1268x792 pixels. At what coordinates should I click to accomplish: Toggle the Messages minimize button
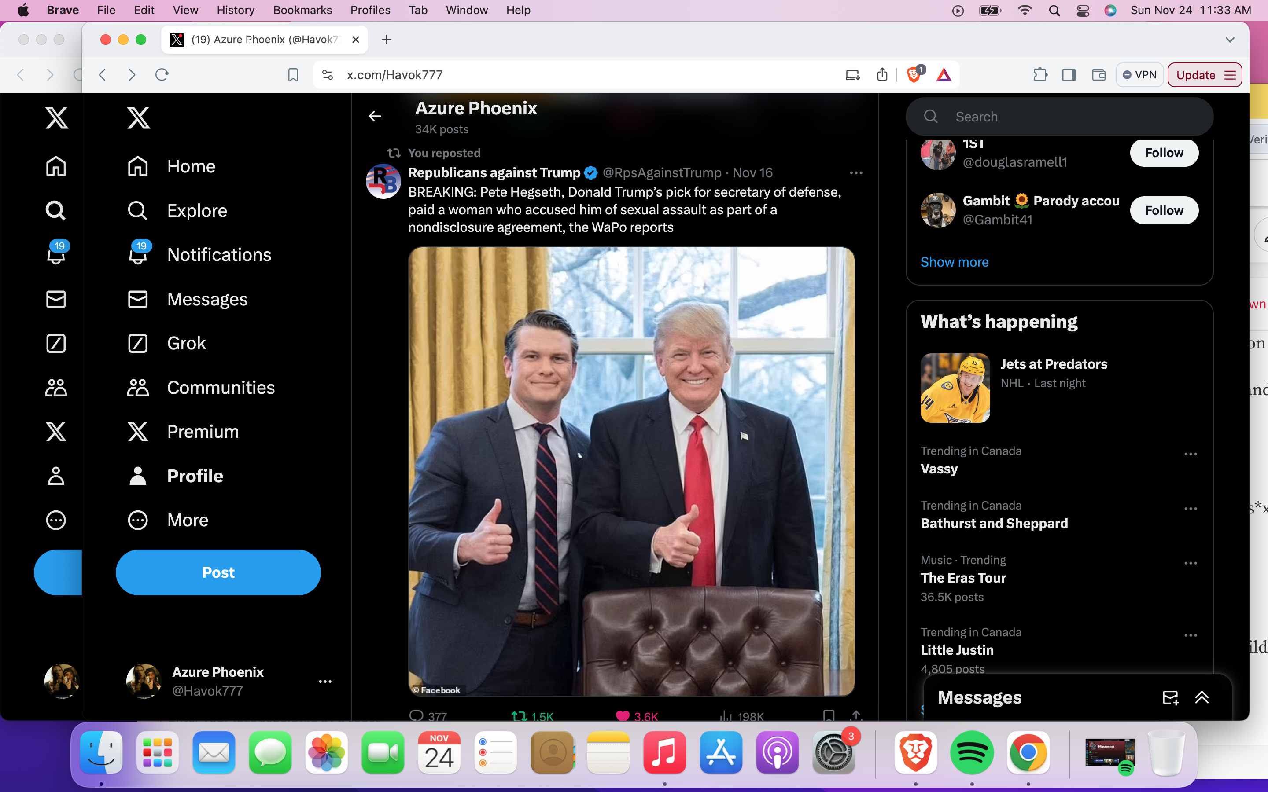tap(1202, 697)
